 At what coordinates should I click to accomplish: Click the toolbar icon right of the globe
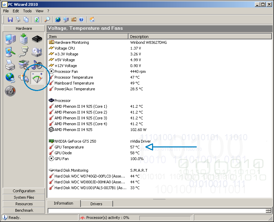(66, 19)
